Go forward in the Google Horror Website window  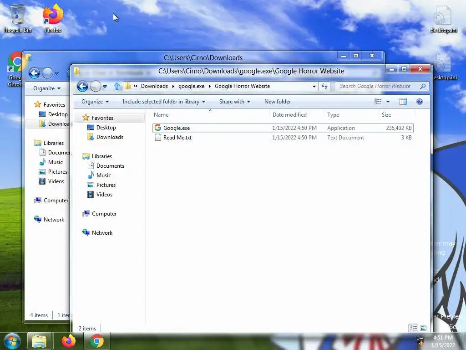pyautogui.click(x=96, y=86)
